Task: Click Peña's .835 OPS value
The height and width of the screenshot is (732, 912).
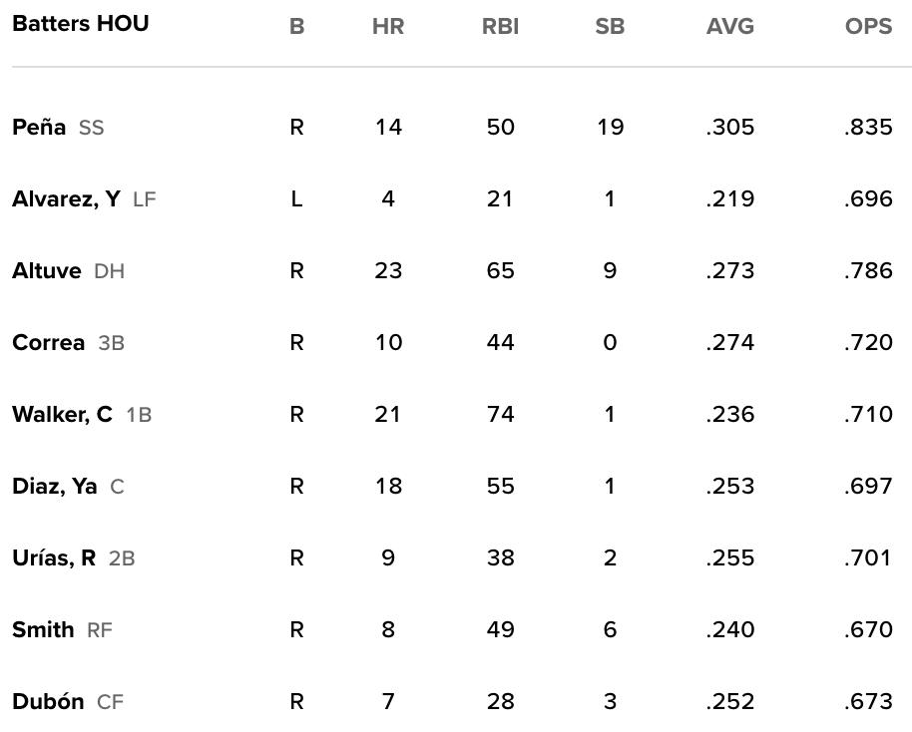Action: 868,128
